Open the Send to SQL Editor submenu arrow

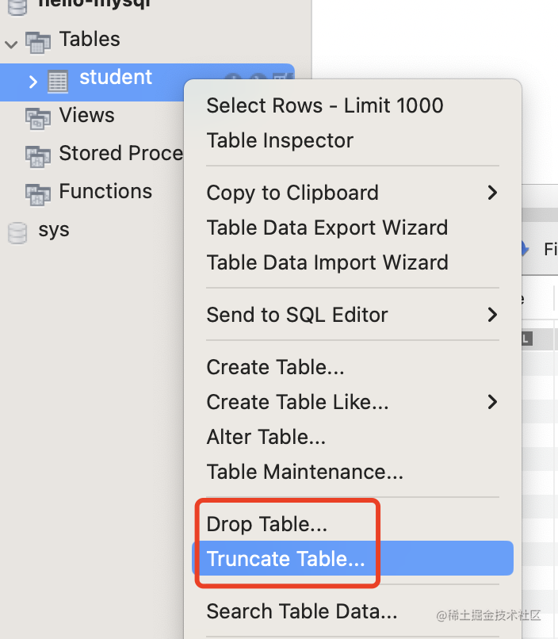point(492,315)
